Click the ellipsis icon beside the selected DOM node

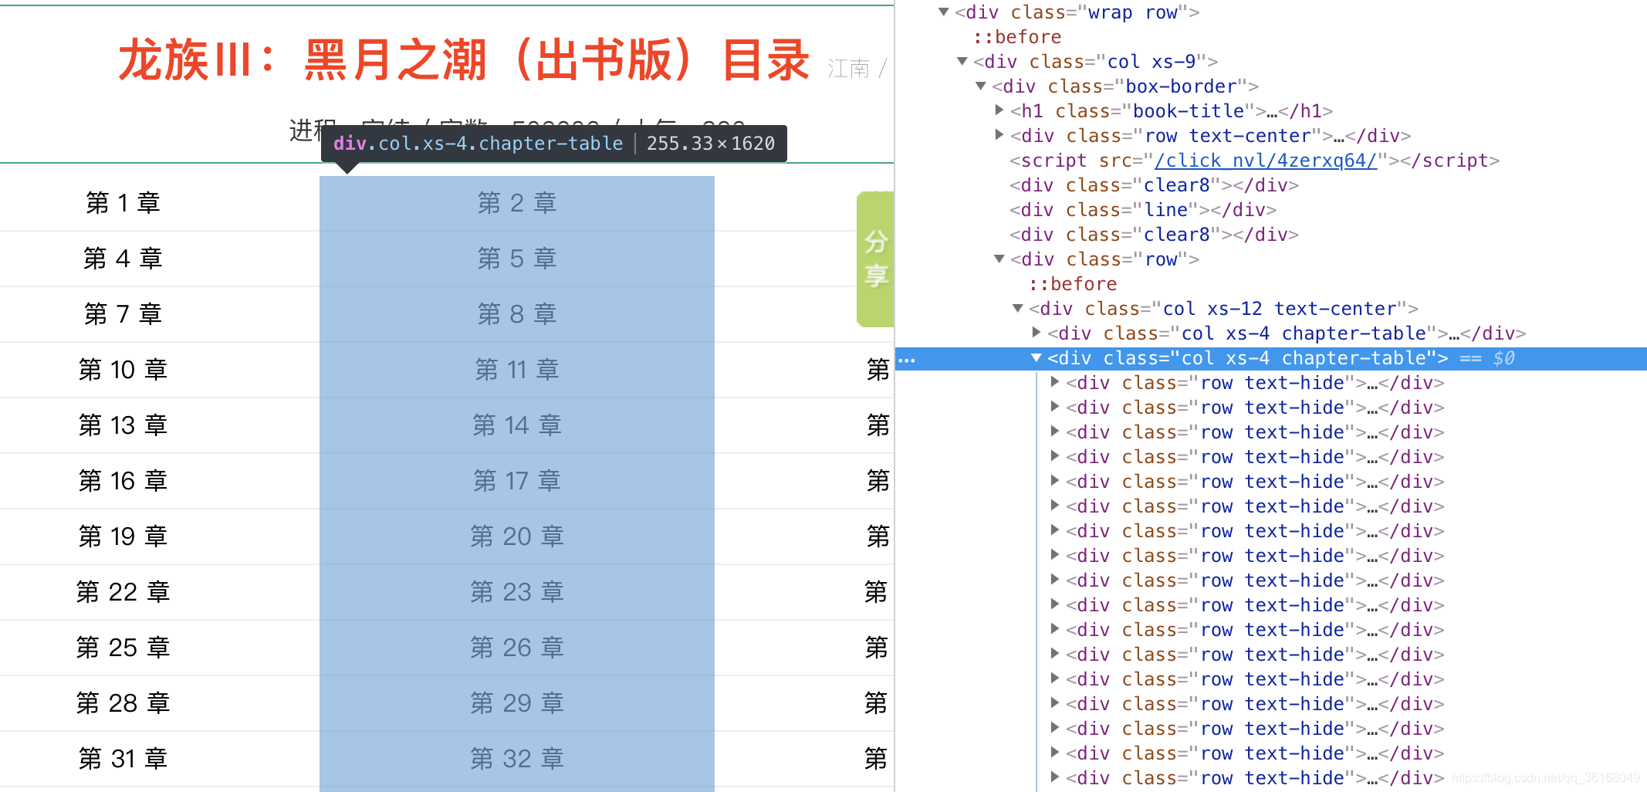coord(907,360)
